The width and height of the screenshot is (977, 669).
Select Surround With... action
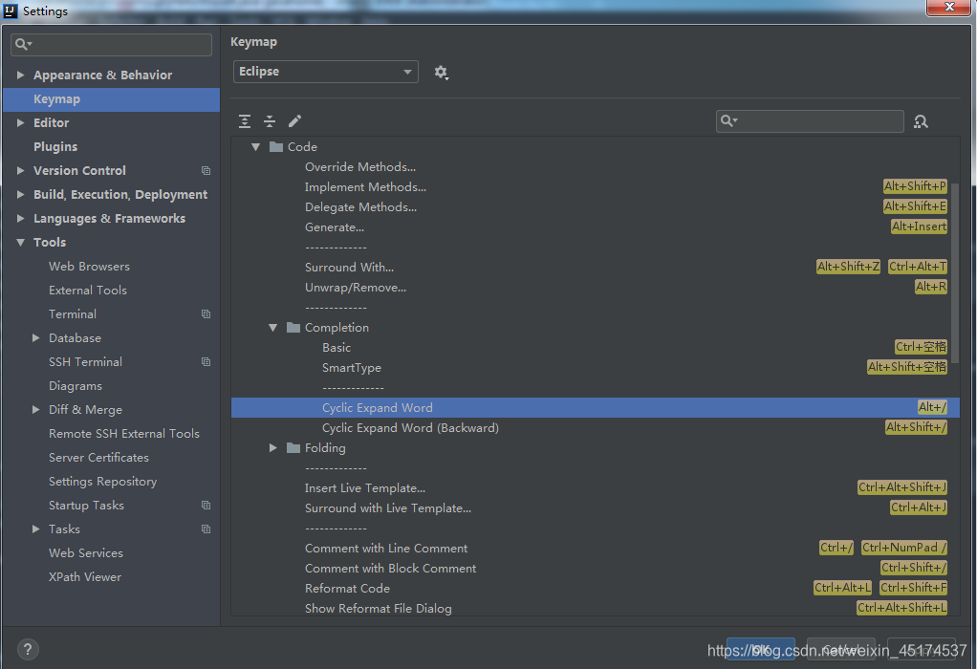(x=350, y=268)
